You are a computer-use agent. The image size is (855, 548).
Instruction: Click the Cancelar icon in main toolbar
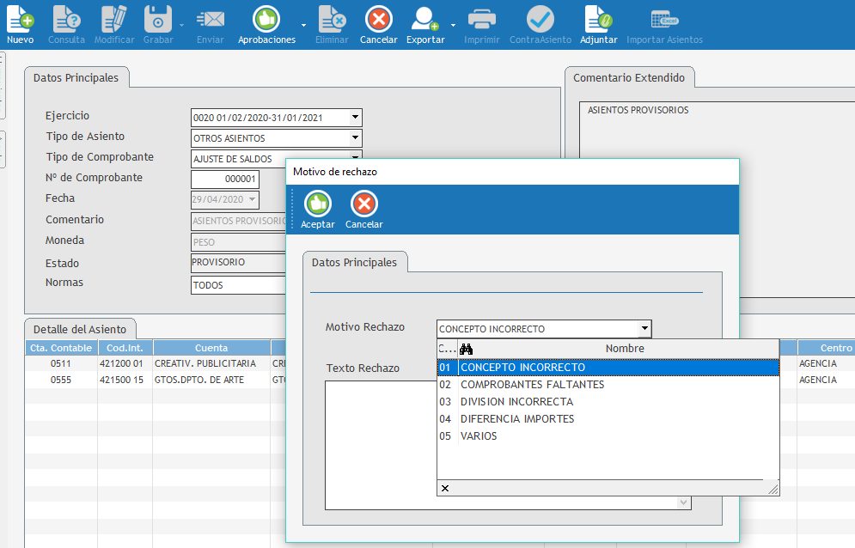[378, 19]
